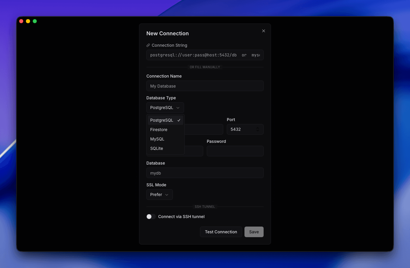Select SQLite from the database type list

156,148
